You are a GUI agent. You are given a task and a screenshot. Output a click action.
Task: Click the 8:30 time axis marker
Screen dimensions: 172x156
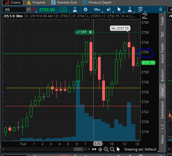click(x=97, y=144)
